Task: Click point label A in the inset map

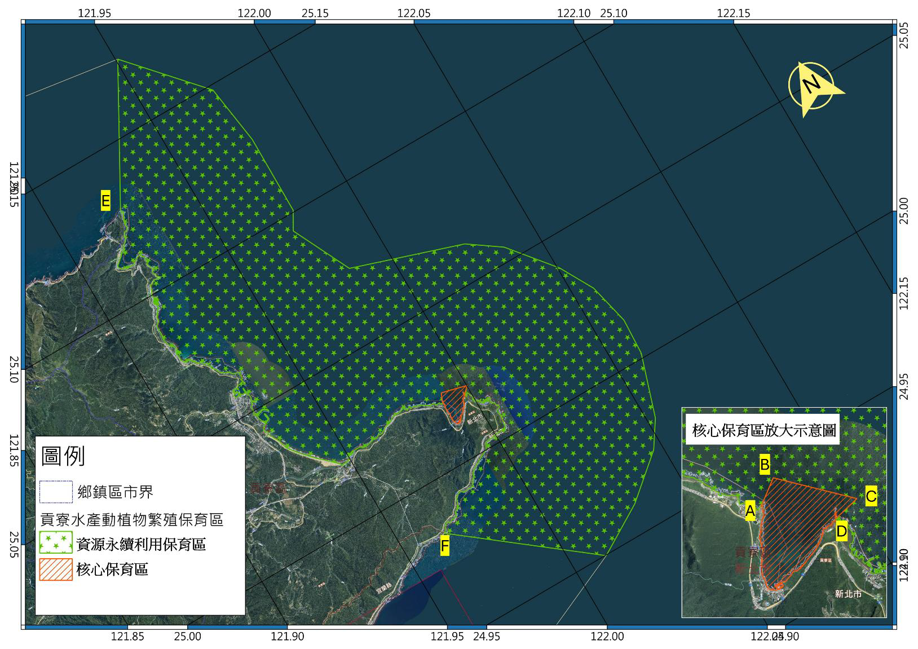Action: click(750, 511)
